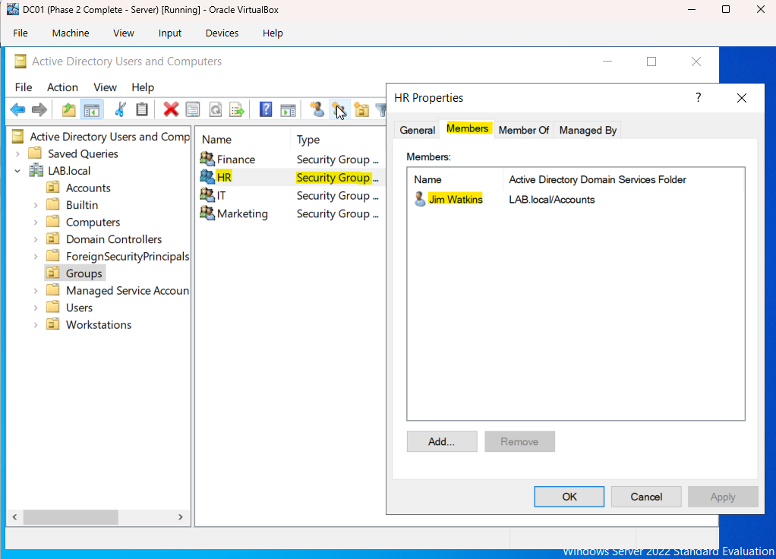Click the IT group icon
Viewport: 776px width, 559px height.
click(207, 195)
